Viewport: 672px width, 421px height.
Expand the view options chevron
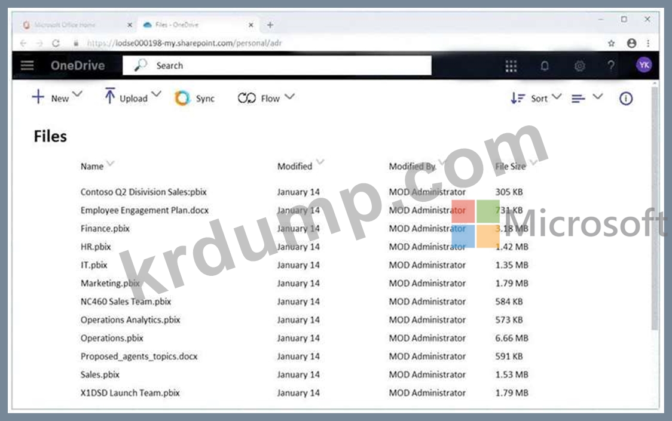point(598,96)
